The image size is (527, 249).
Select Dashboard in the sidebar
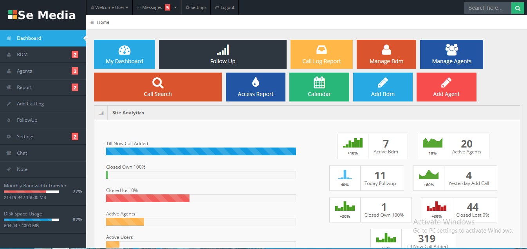pos(43,38)
